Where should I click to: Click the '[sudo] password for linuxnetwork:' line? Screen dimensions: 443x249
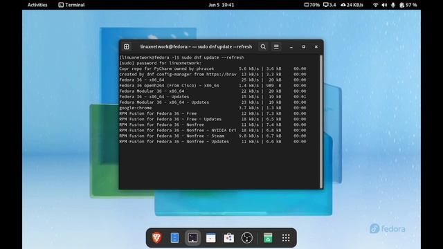pyautogui.click(x=161, y=63)
